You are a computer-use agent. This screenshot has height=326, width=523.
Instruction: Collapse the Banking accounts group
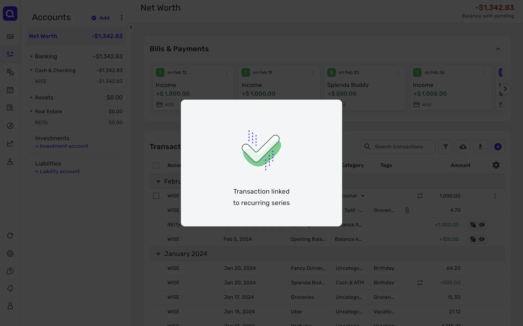click(x=31, y=57)
